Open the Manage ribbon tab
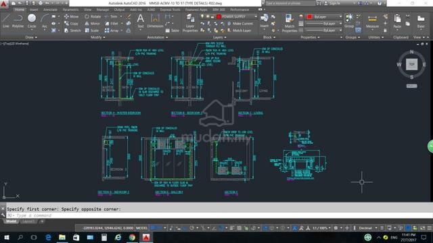The height and width of the screenshot is (243, 433). 103,9
